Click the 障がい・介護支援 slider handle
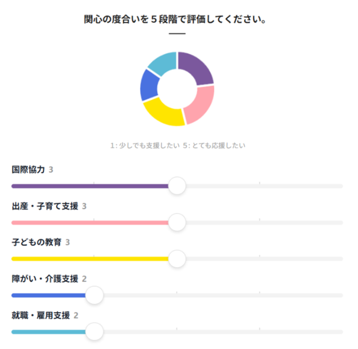358x349 pixels. pos(94,295)
